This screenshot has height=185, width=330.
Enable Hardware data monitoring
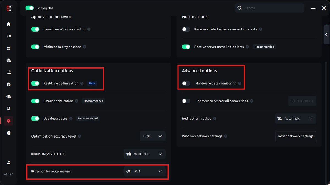(186, 83)
